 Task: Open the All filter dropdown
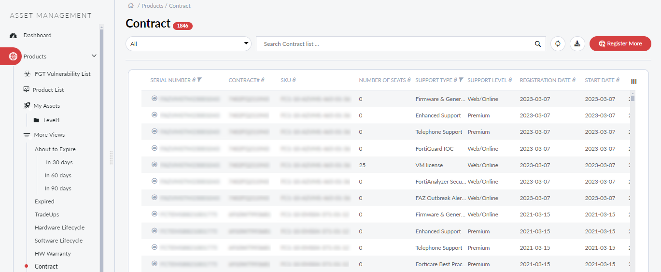click(188, 44)
